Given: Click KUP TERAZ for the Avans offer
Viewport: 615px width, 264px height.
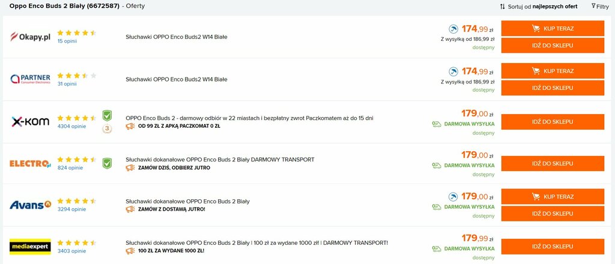Looking at the screenshot, I should pos(553,197).
